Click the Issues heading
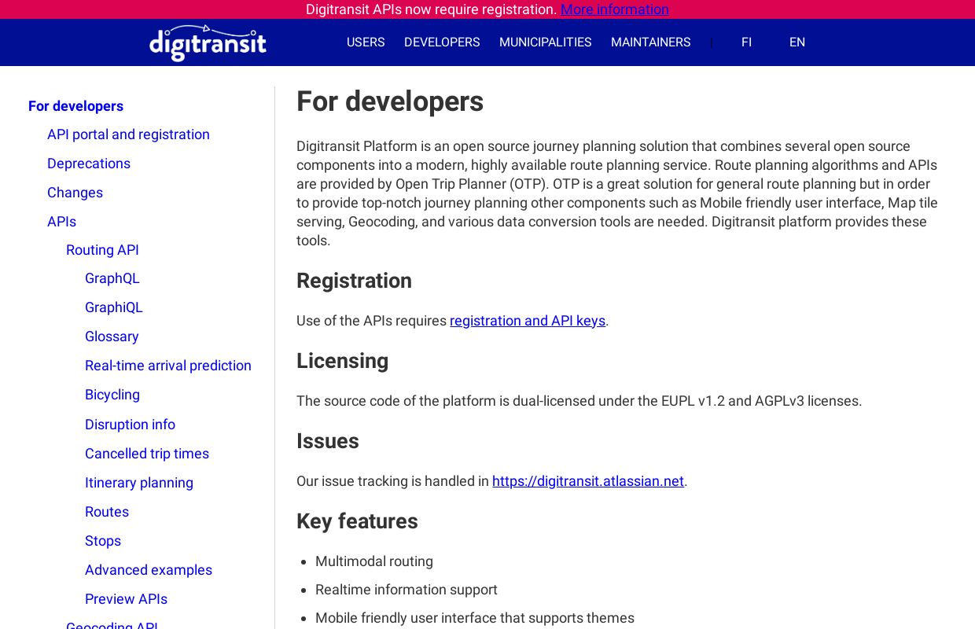Screen dimensions: 975x629 tap(327, 441)
